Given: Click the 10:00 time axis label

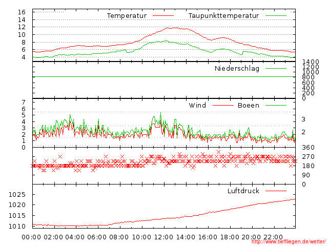Looking at the screenshot, I should (x=141, y=237).
